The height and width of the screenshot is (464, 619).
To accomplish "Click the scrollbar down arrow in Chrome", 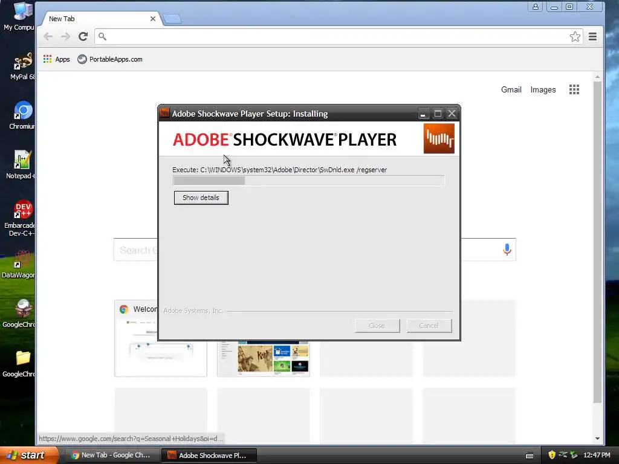I will [x=597, y=439].
